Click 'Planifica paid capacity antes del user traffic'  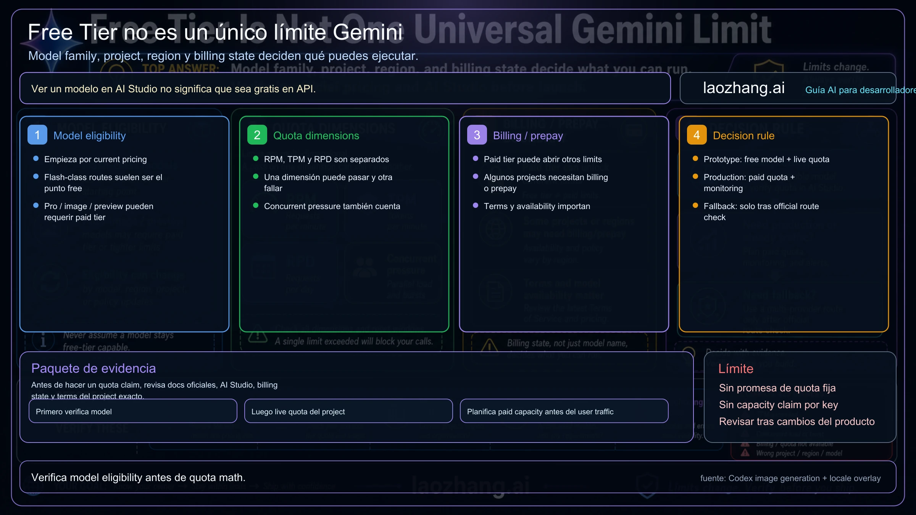click(x=564, y=411)
